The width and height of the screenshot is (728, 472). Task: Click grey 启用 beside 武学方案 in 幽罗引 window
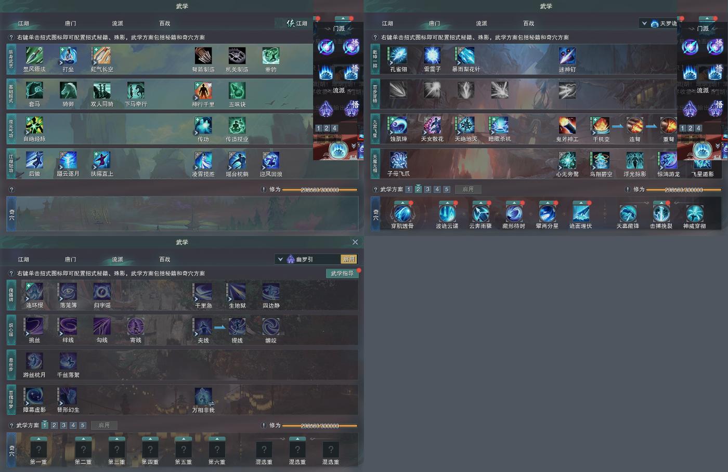click(x=104, y=425)
